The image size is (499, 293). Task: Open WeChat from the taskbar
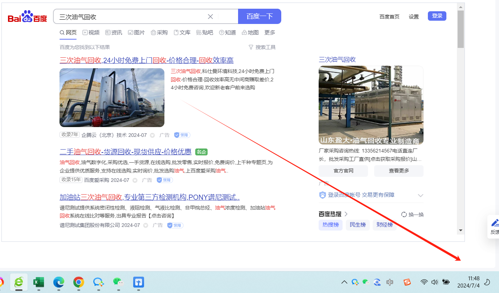tap(118, 282)
